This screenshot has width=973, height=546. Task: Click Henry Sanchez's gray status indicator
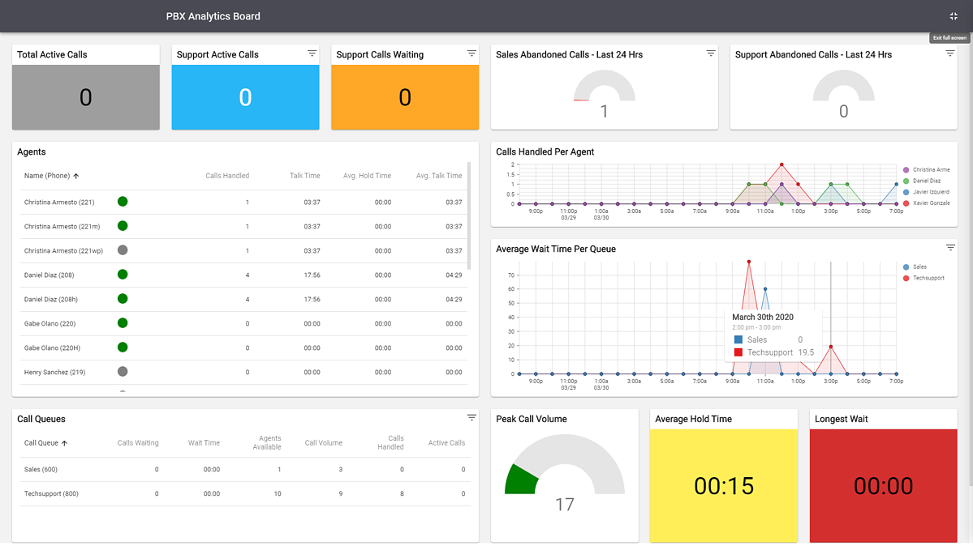coord(122,372)
